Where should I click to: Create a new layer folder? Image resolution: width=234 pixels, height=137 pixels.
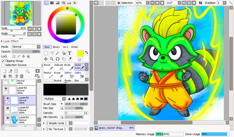click(16, 71)
